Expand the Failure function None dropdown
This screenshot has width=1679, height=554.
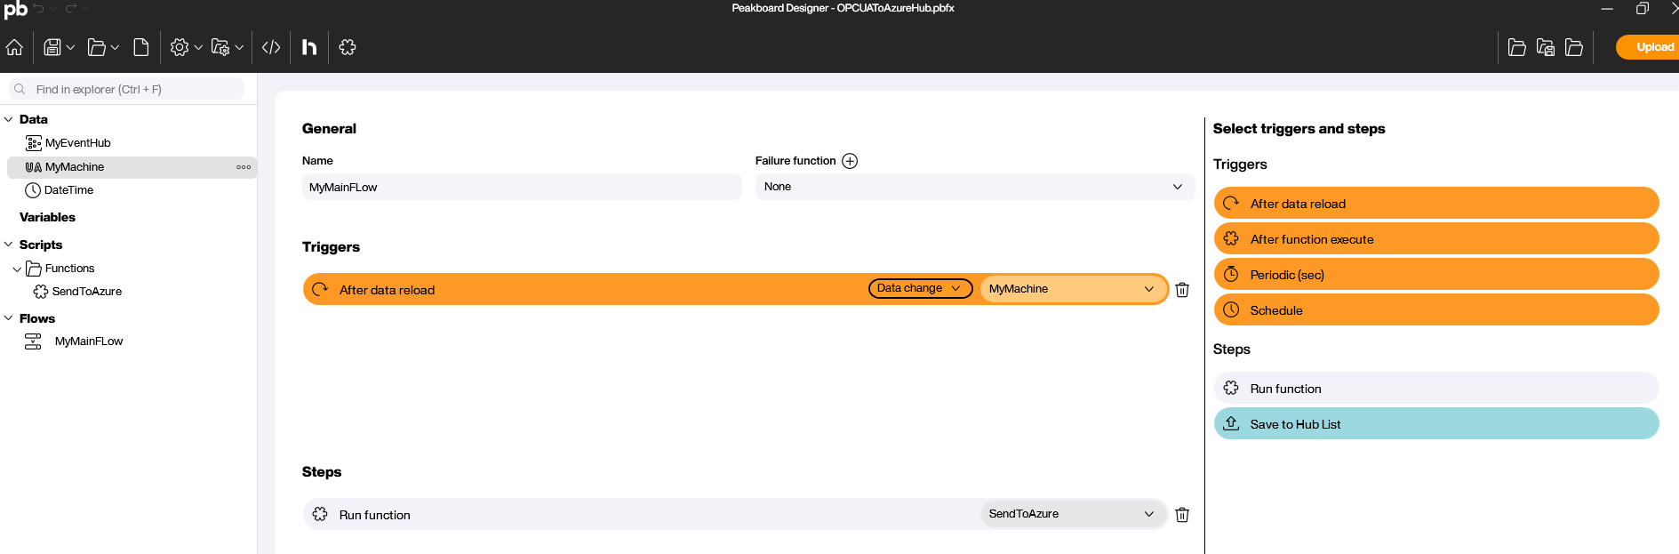[973, 187]
